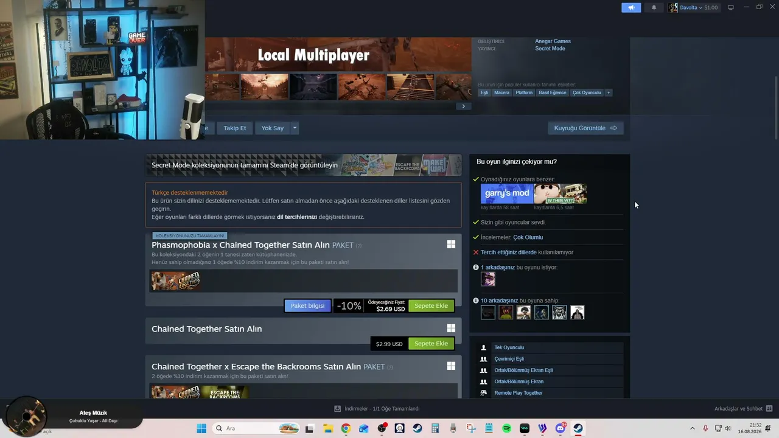779x438 pixels.
Task: Open the Garry's Mod similar game thumbnail
Action: [507, 193]
